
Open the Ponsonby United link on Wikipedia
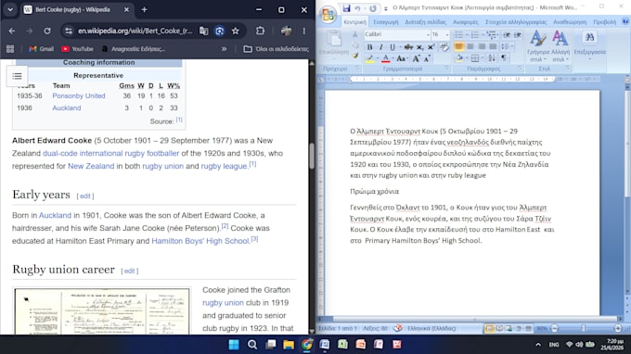(x=79, y=95)
